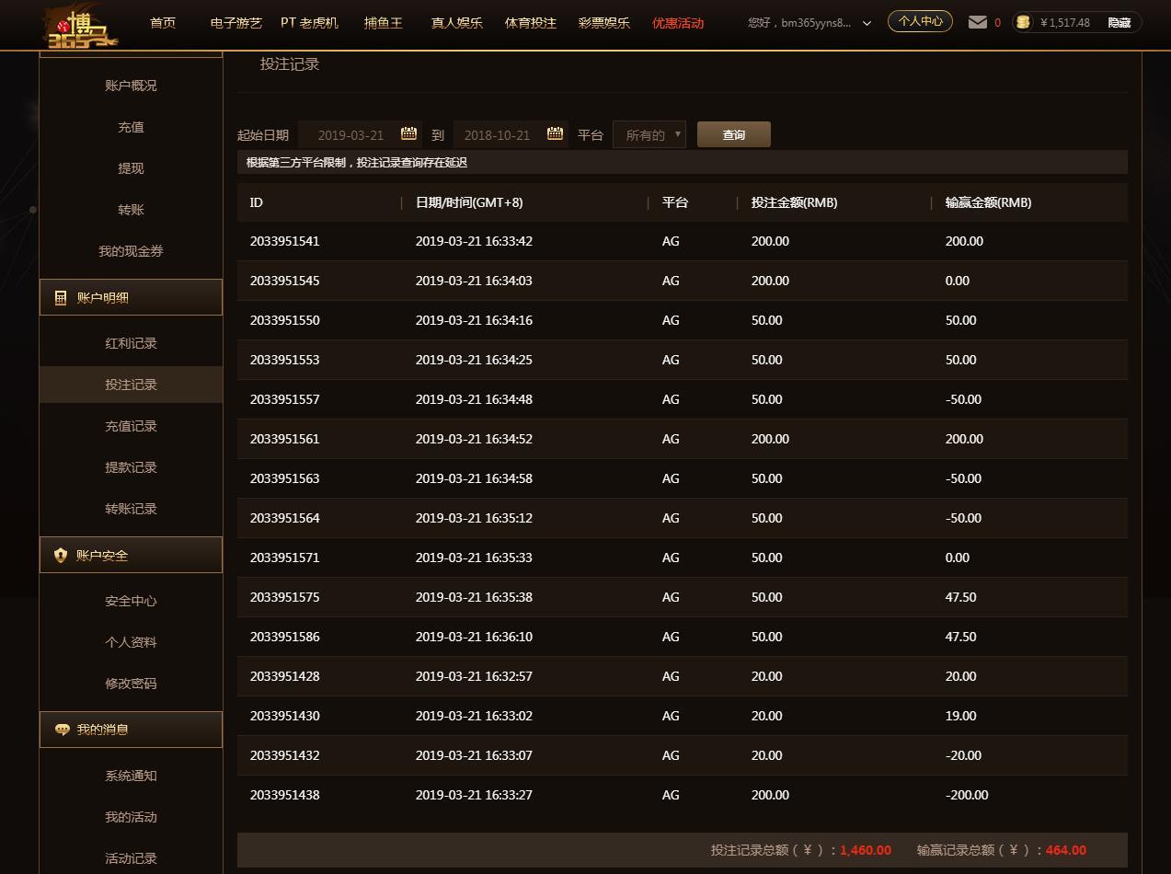Image resolution: width=1171 pixels, height=874 pixels.
Task: Open PT 老虎机 in the top navigation
Action: (x=310, y=23)
